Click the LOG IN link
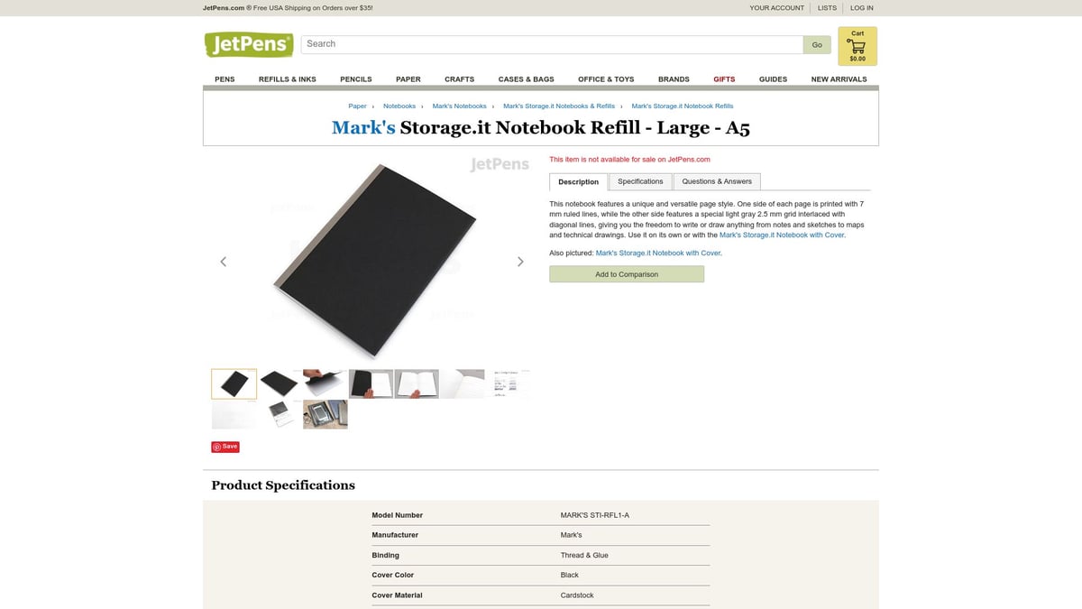The width and height of the screenshot is (1082, 609). [x=862, y=8]
